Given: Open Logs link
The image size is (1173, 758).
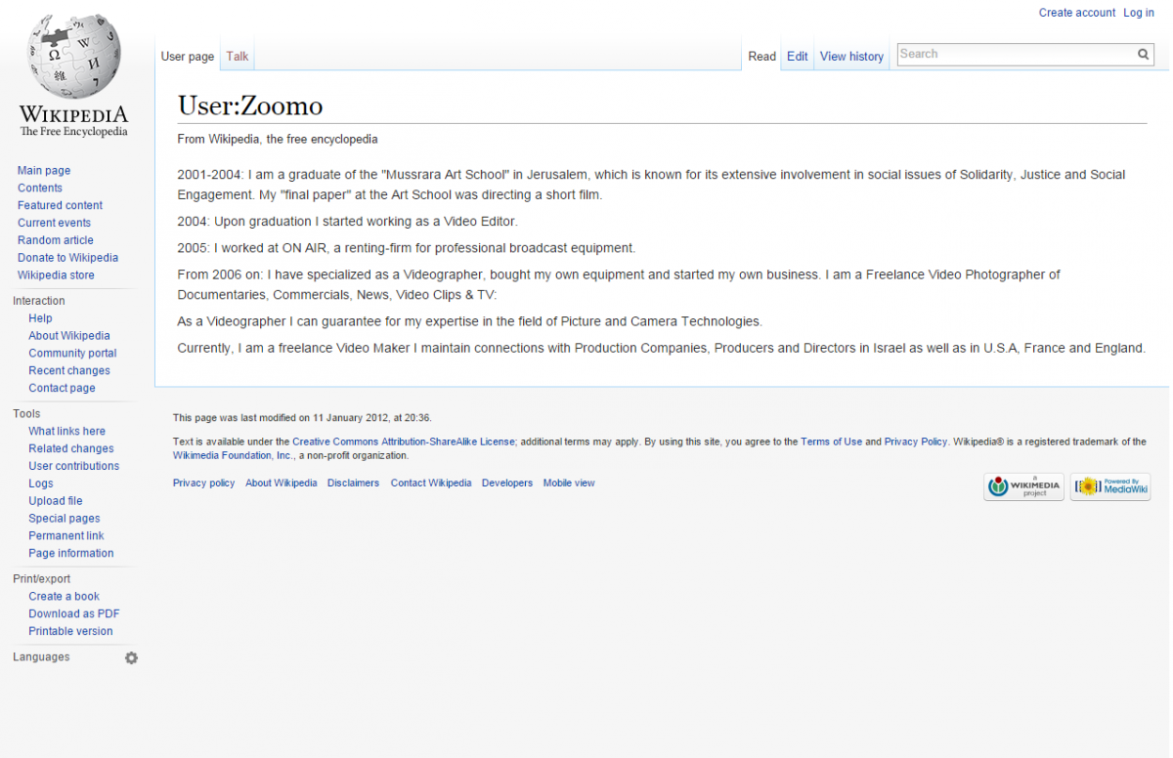Looking at the screenshot, I should tap(41, 484).
